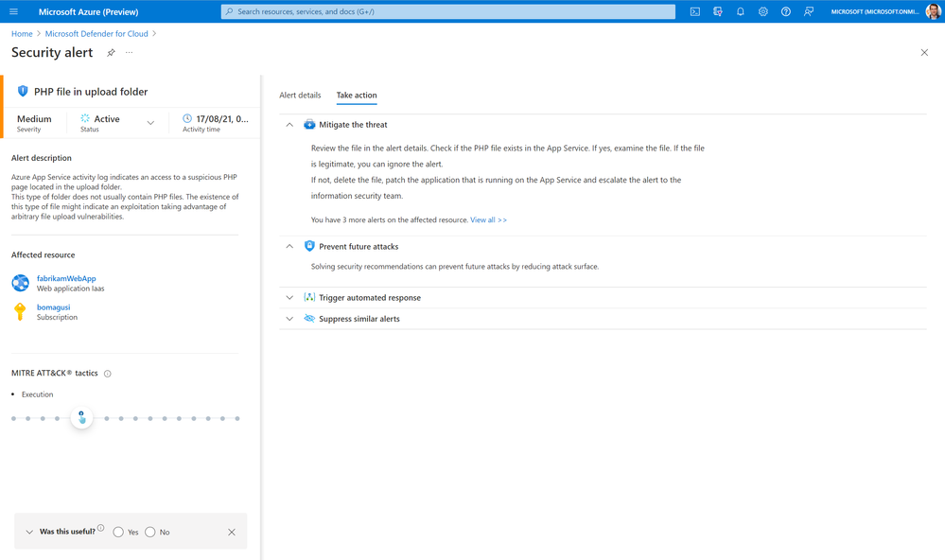Open the Active status dropdown
This screenshot has height=560, width=945.
point(150,123)
